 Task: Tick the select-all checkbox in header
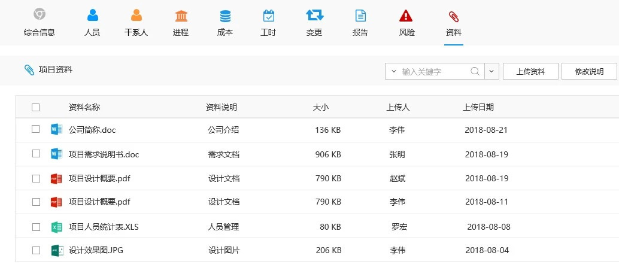[x=36, y=108]
